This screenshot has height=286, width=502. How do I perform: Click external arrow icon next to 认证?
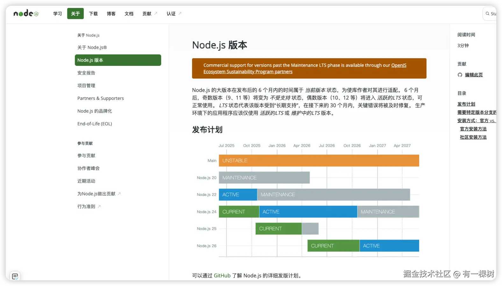coord(180,13)
